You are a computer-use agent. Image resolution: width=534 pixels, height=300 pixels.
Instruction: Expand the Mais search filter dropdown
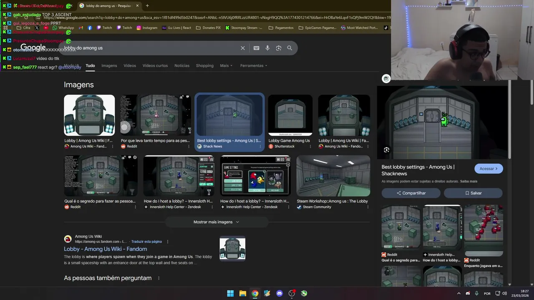226,66
